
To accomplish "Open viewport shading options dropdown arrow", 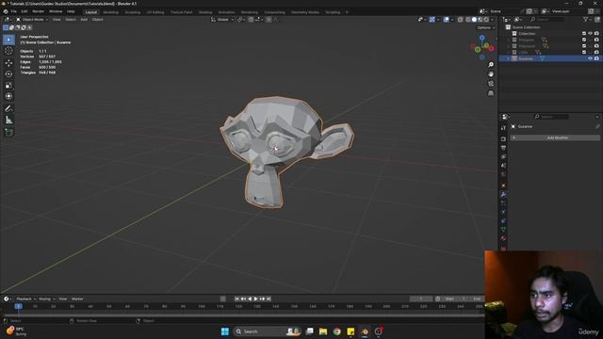I will click(492, 20).
